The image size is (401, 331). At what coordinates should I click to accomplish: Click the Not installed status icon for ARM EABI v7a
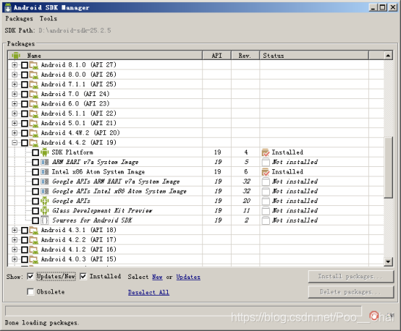(x=266, y=162)
